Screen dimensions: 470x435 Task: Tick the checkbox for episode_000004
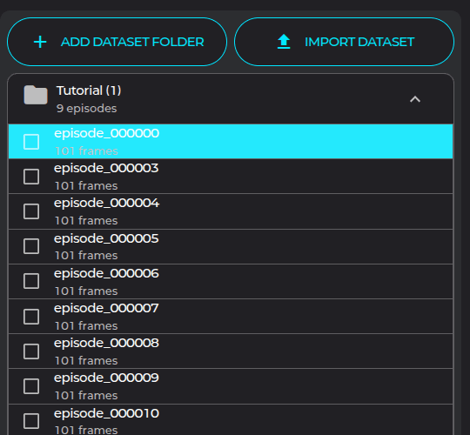31,211
